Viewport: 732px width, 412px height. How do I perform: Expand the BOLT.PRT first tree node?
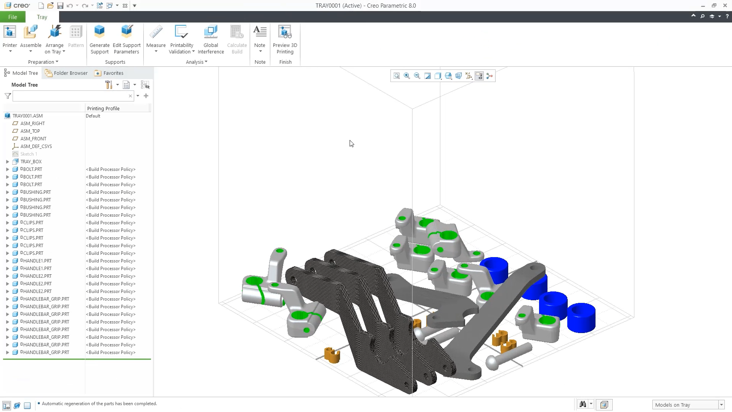tap(8, 169)
